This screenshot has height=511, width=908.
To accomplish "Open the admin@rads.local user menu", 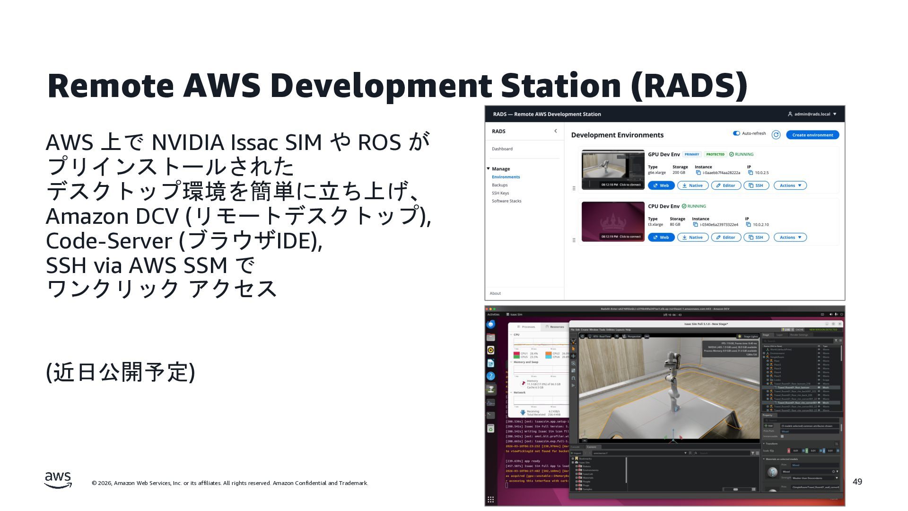I will 812,114.
